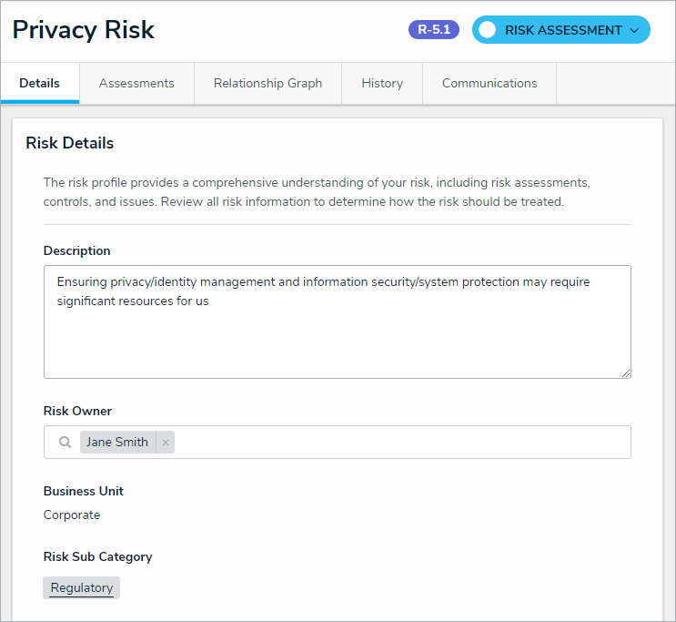Show the Communications tab
The width and height of the screenshot is (676, 622).
coord(489,83)
